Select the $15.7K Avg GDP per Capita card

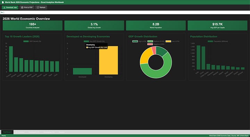tap(217, 25)
